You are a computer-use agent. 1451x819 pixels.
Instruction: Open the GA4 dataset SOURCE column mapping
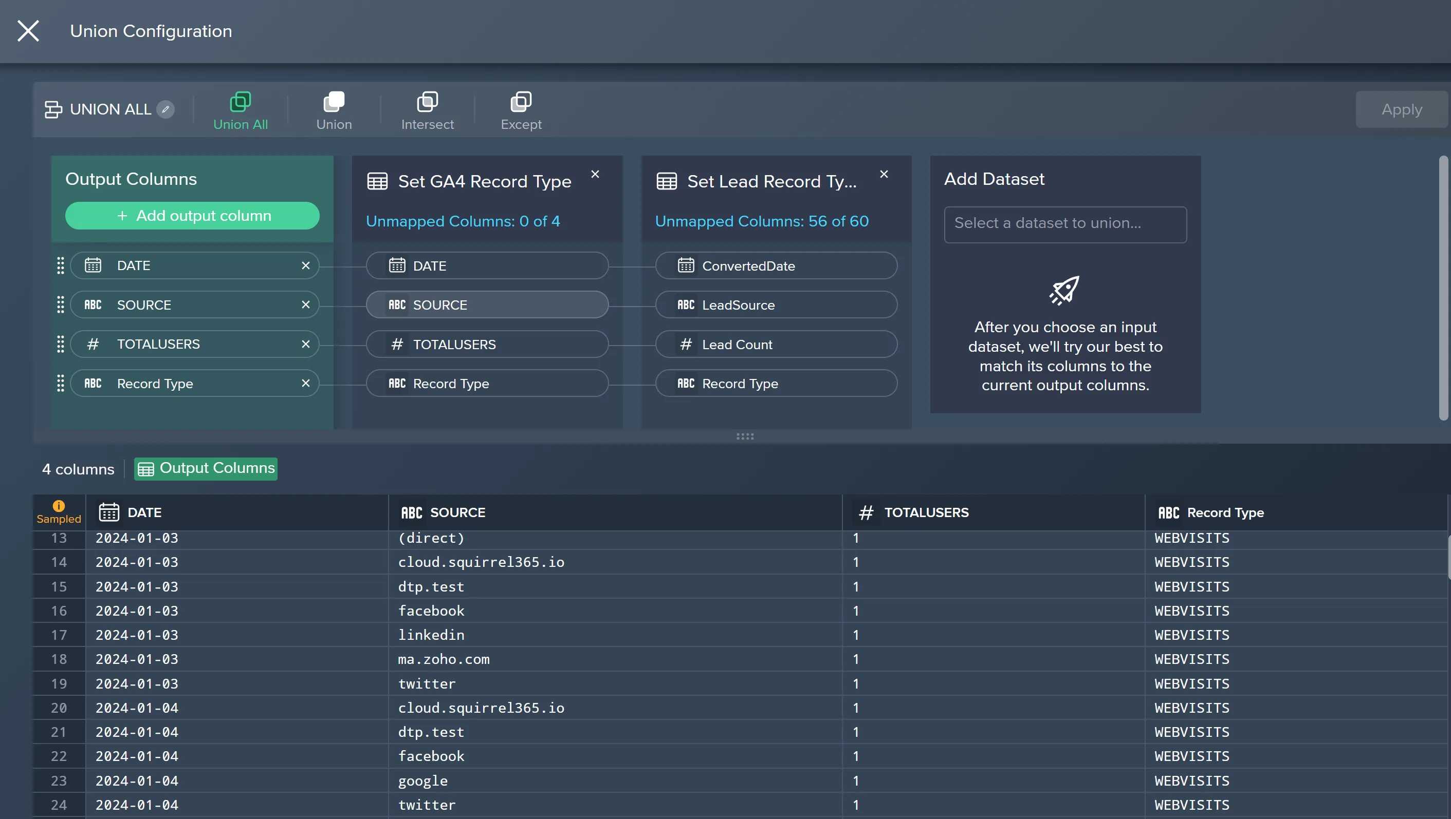487,304
